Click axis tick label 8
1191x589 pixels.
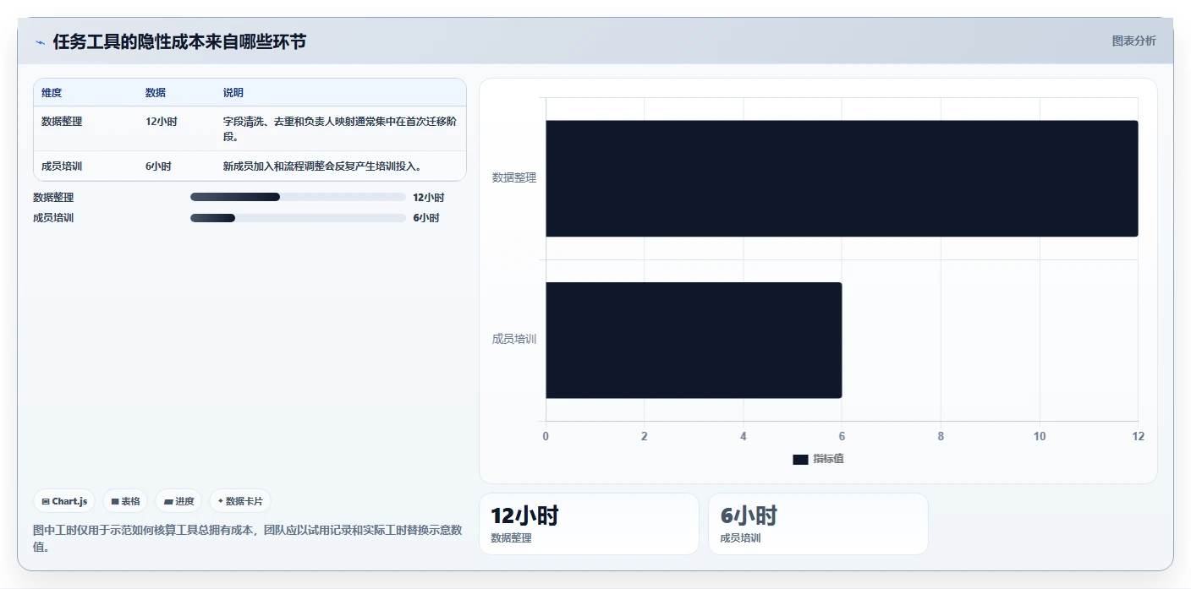pyautogui.click(x=941, y=436)
